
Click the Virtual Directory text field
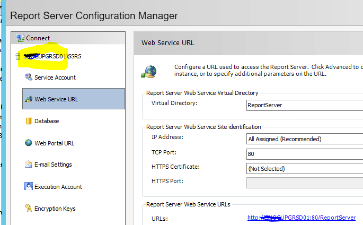[305, 105]
